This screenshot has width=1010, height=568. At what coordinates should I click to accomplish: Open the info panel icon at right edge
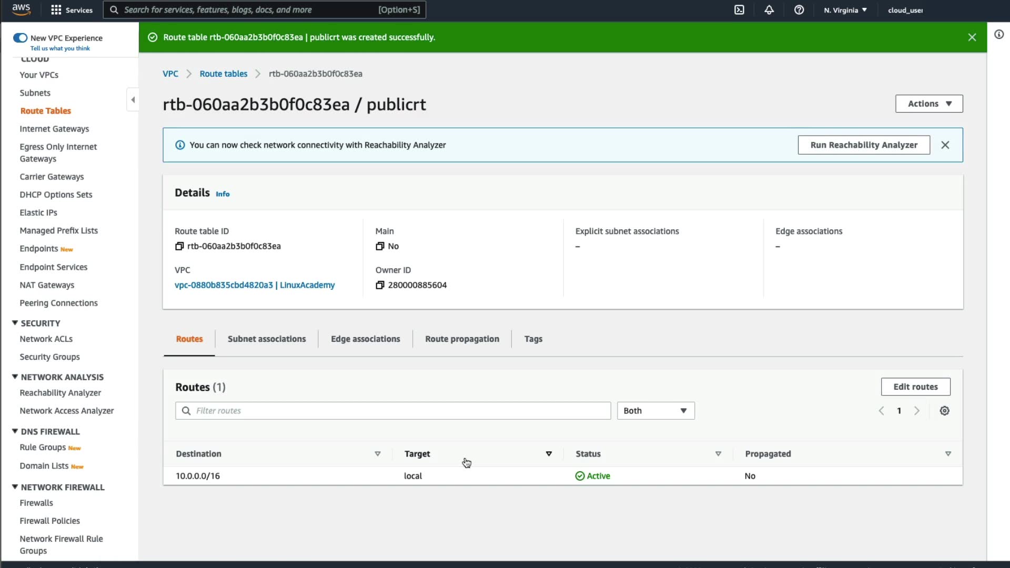point(999,35)
